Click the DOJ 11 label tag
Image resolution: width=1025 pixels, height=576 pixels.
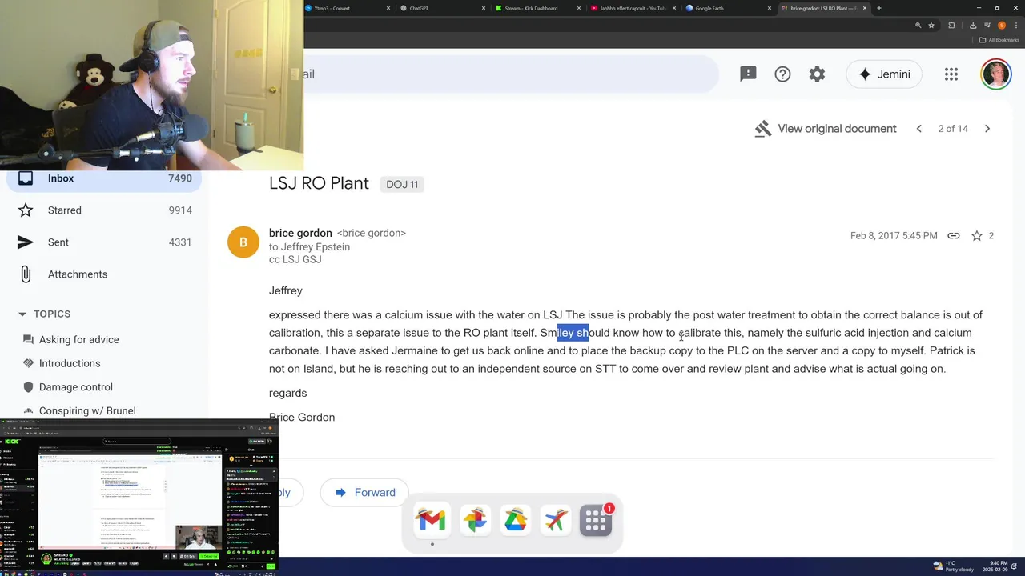point(402,184)
